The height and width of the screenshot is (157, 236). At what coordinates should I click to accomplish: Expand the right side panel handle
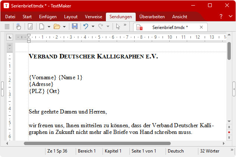(x=234, y=89)
